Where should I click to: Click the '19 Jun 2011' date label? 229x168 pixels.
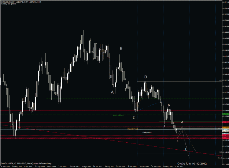tap(98, 167)
